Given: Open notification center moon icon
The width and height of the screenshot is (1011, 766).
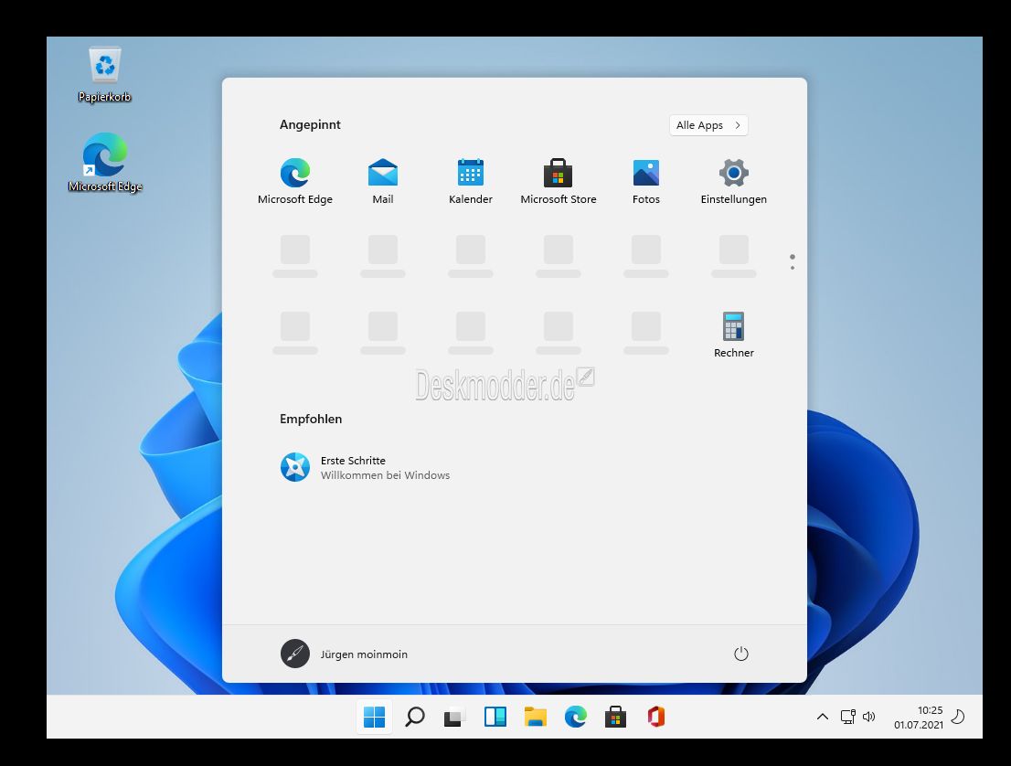Looking at the screenshot, I should (958, 717).
